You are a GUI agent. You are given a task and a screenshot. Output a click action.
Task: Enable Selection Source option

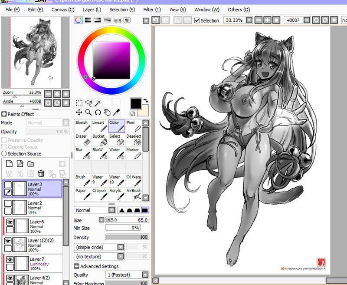pos(4,154)
